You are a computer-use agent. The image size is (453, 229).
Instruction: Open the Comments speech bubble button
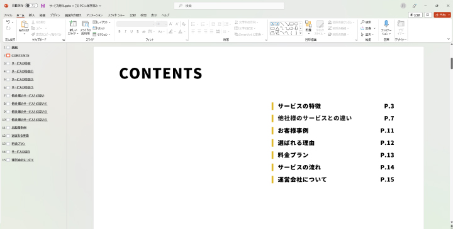(428, 15)
